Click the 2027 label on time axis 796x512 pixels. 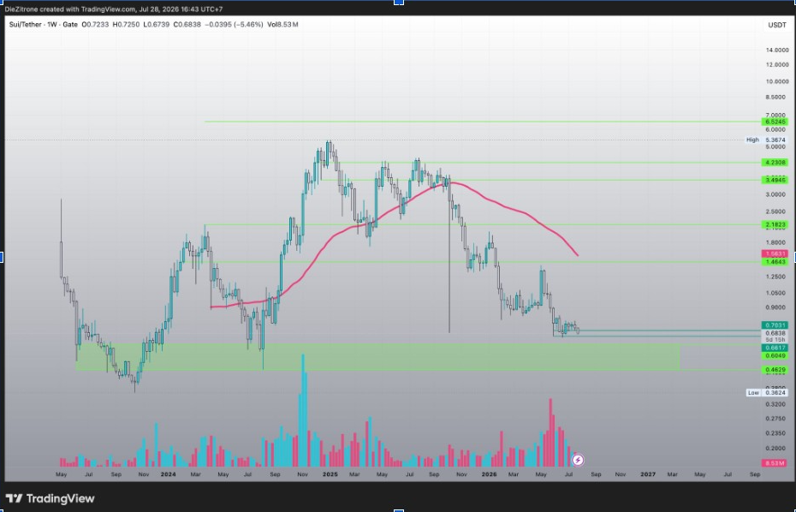pyautogui.click(x=648, y=474)
